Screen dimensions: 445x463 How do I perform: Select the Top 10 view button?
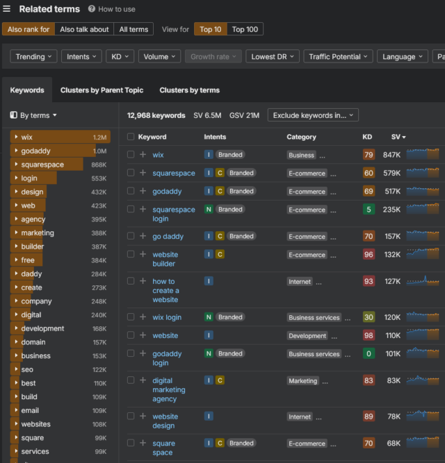point(211,29)
